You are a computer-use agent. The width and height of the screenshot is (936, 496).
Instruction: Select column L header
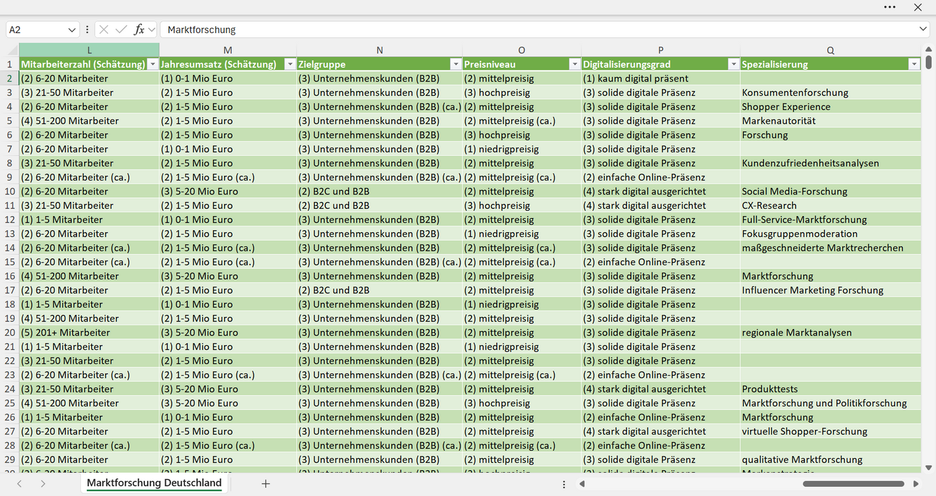[89, 50]
